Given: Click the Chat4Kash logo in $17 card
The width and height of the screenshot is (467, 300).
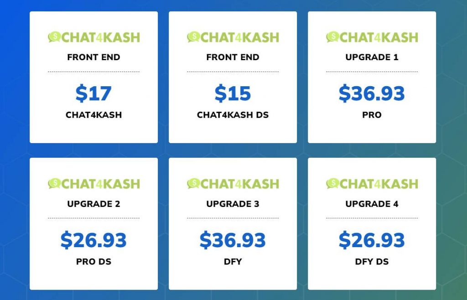Looking at the screenshot, I should pyautogui.click(x=94, y=37).
